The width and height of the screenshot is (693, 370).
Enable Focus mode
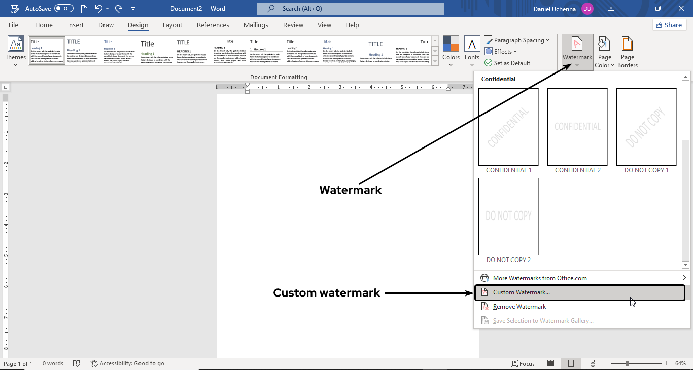[x=523, y=363]
